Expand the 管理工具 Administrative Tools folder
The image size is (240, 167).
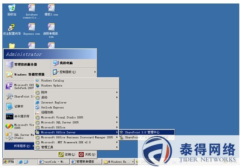click(77, 147)
